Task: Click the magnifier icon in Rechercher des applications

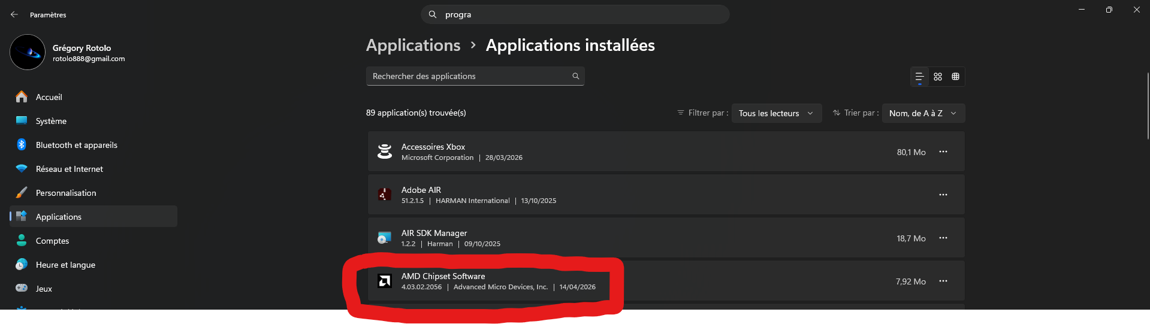Action: 575,76
